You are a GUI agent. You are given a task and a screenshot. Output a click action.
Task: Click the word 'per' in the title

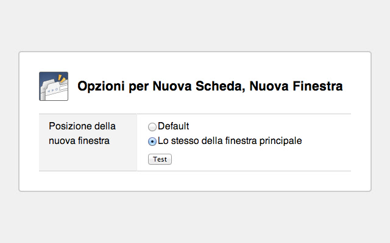(138, 87)
